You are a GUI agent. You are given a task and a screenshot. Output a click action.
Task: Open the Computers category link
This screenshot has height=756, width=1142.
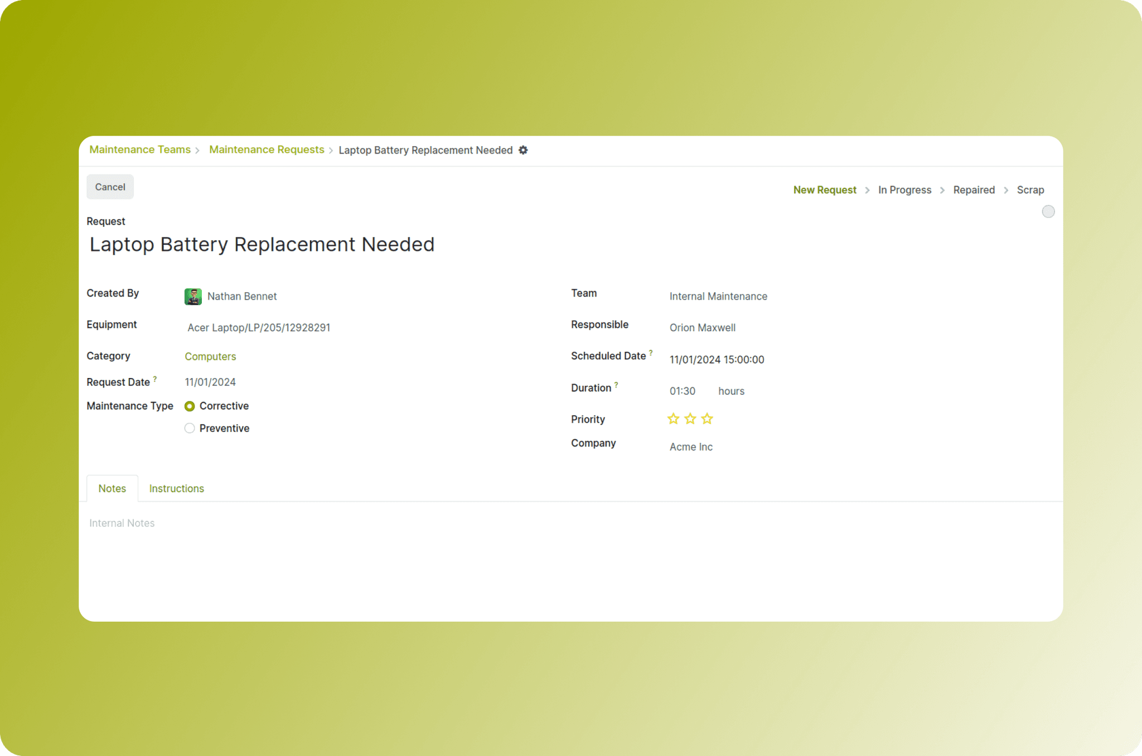click(210, 356)
